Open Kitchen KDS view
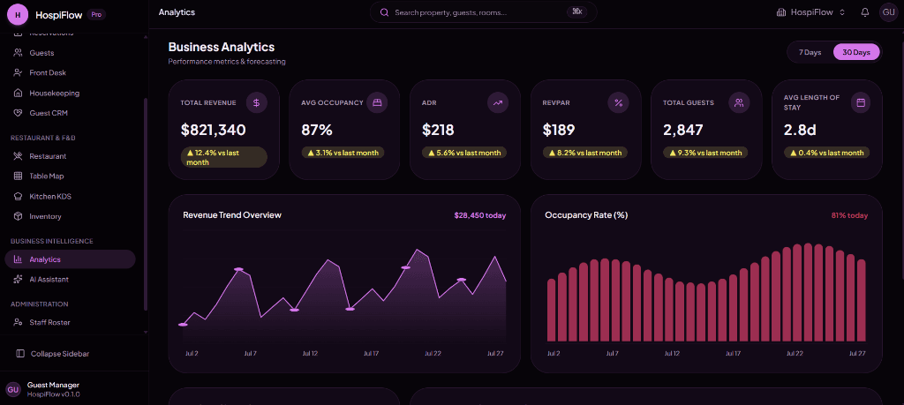 (x=70, y=197)
